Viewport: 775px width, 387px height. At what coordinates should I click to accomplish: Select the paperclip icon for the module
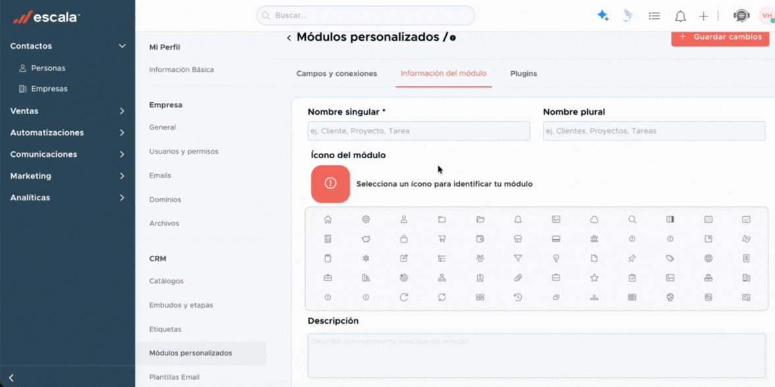click(x=518, y=278)
